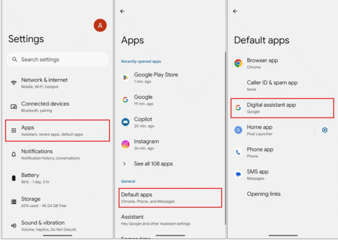
Task: Open Connected devices settings
Action: pos(57,107)
